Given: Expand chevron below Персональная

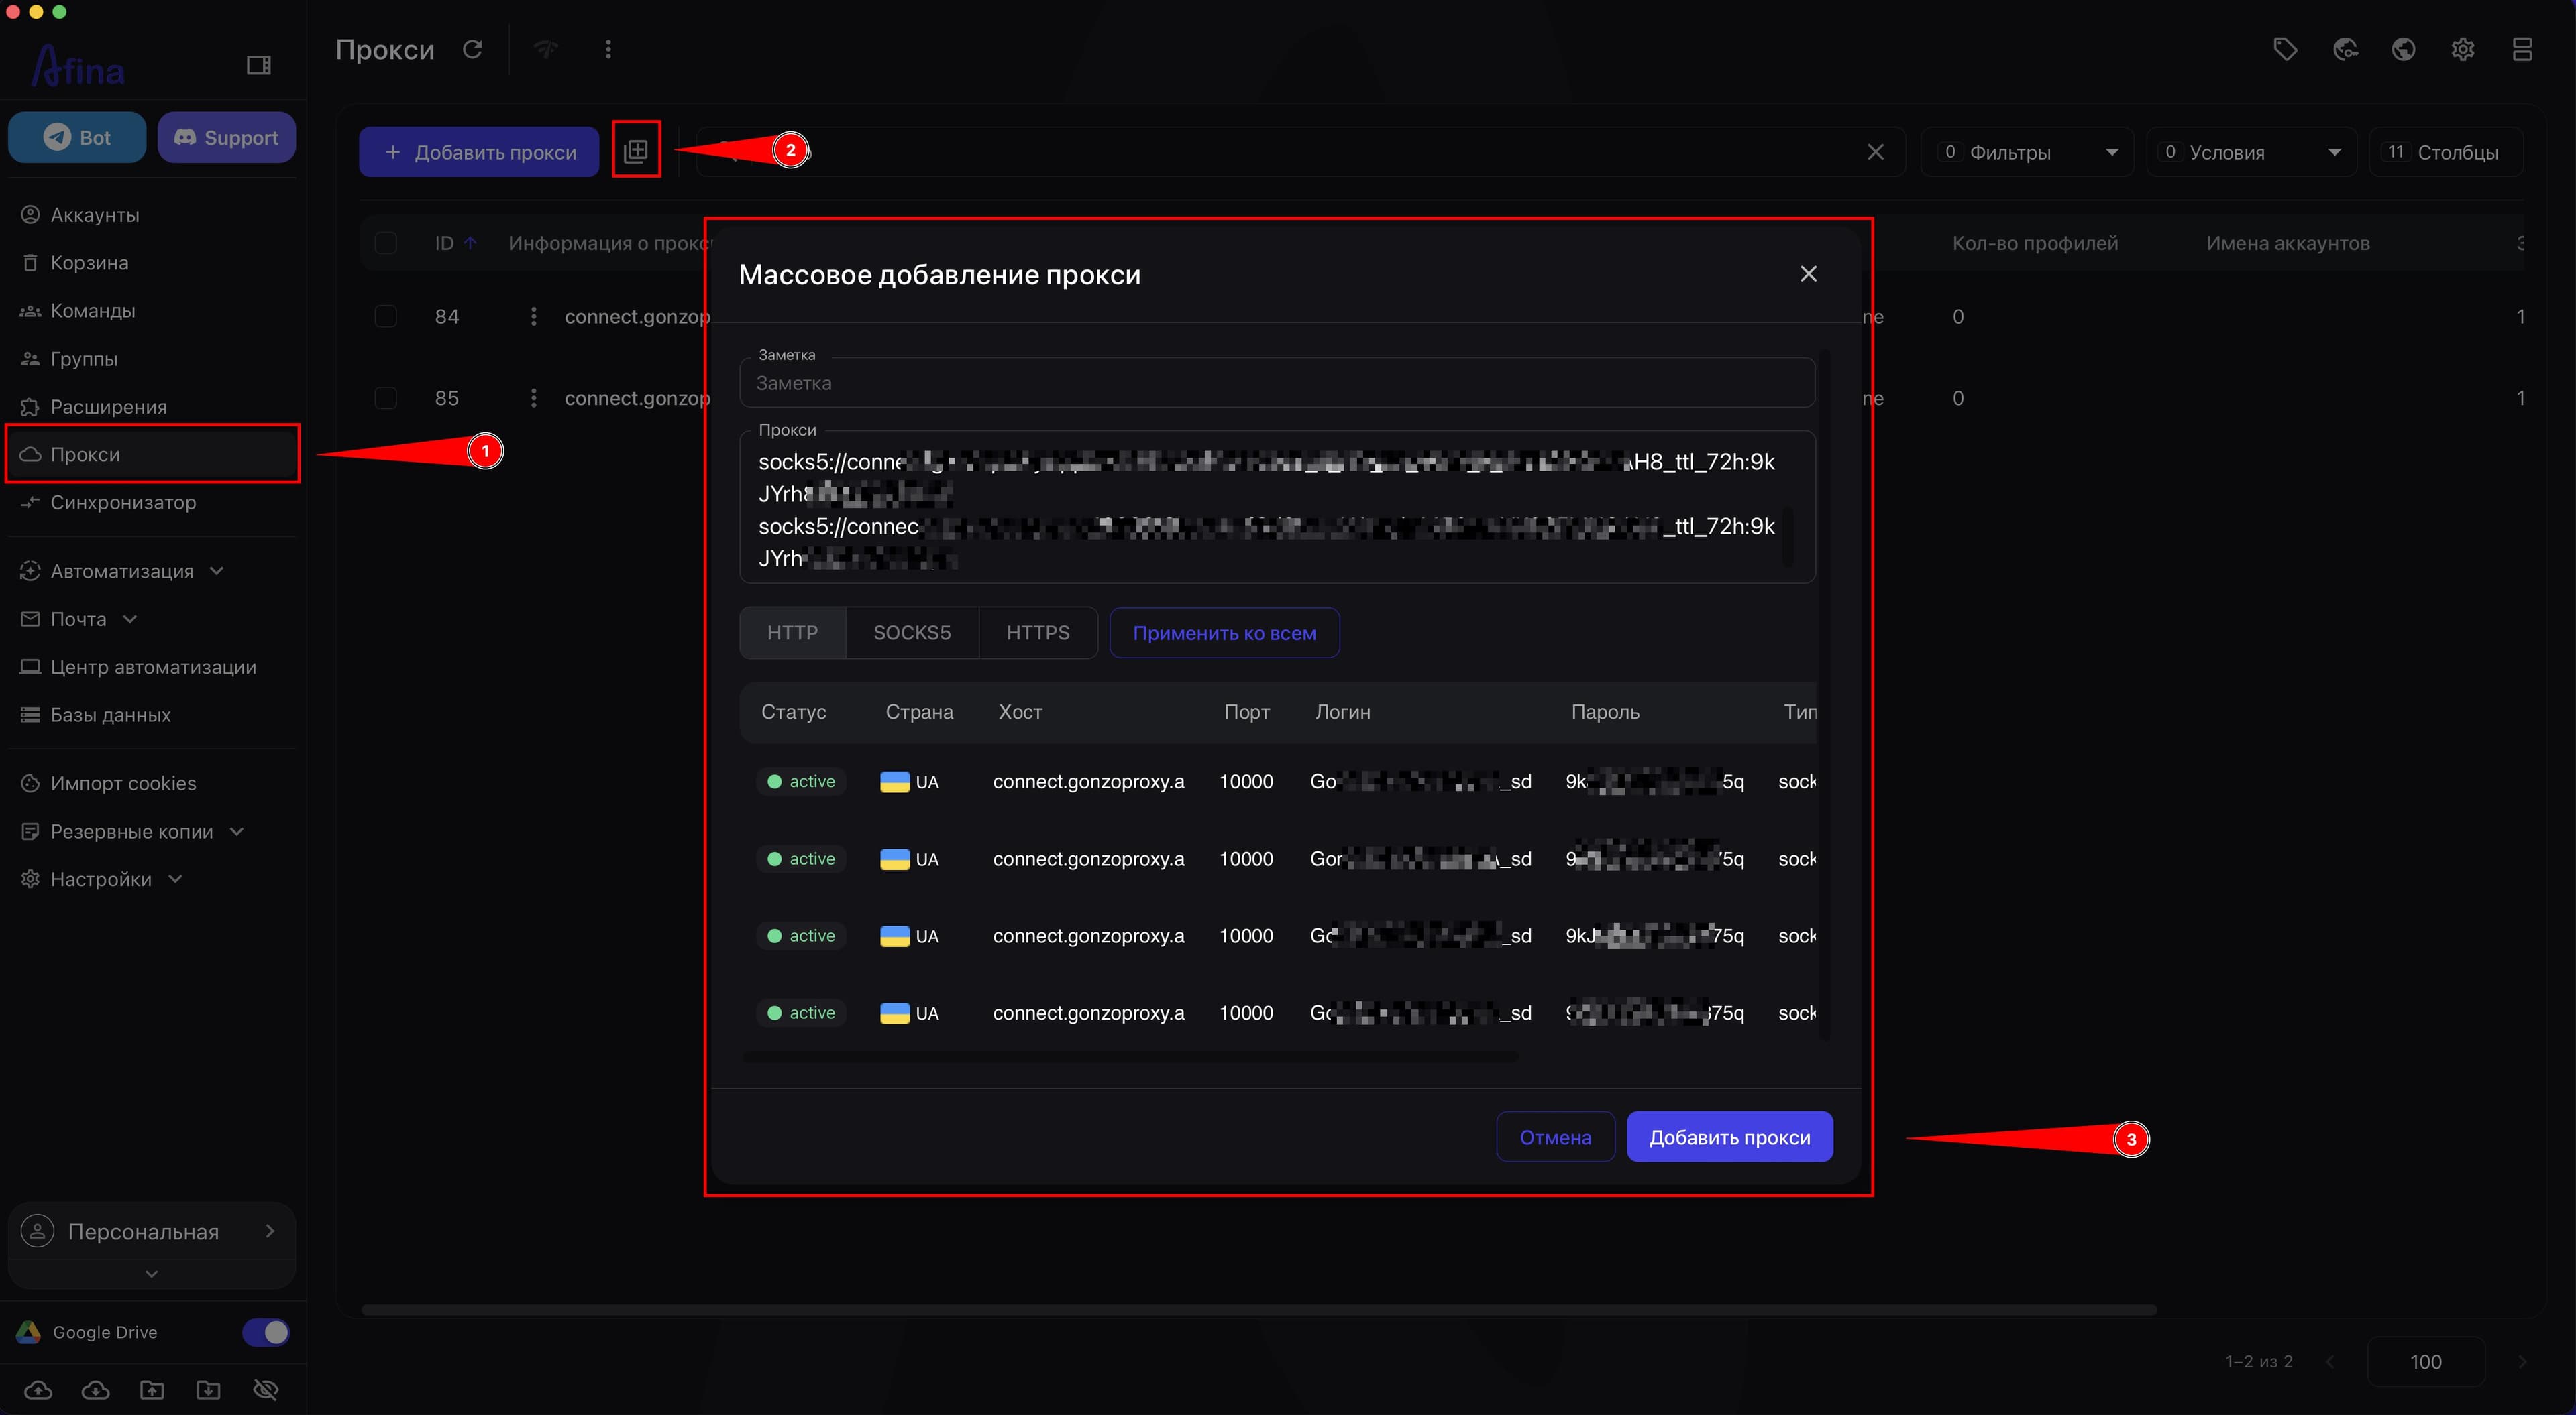Looking at the screenshot, I should [x=151, y=1273].
